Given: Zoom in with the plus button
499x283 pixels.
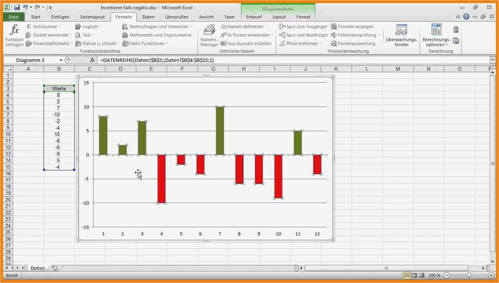Looking at the screenshot, I should pos(491,275).
